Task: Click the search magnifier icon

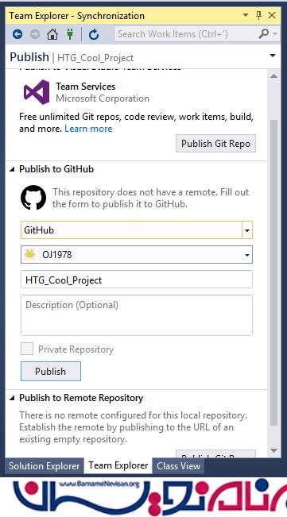Action: 263,33
